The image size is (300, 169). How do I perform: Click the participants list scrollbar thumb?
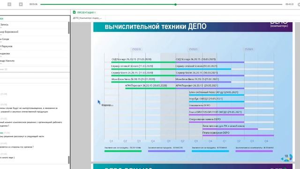click(x=69, y=28)
